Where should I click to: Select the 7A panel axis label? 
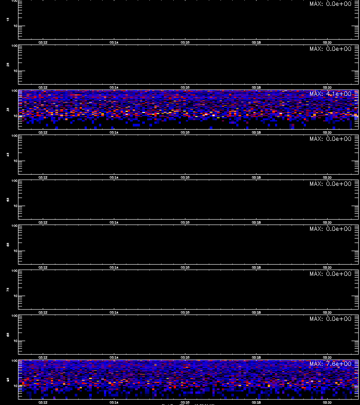pyautogui.click(x=8, y=290)
